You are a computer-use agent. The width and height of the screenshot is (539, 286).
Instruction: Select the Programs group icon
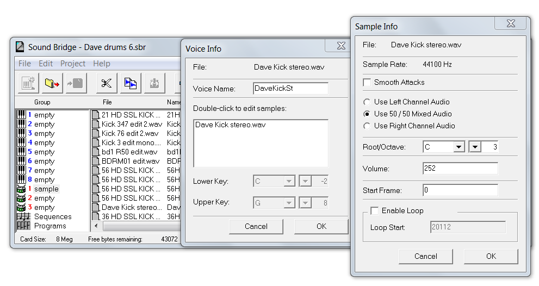tap(23, 226)
